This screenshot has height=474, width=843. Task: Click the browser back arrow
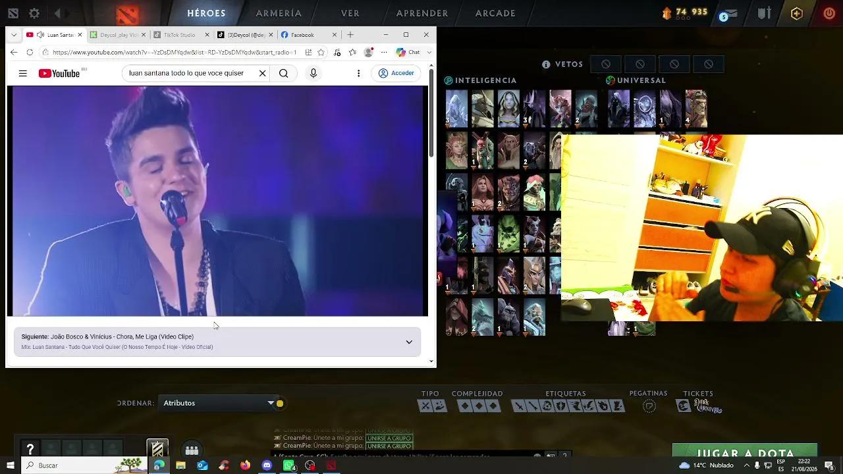pyautogui.click(x=14, y=52)
